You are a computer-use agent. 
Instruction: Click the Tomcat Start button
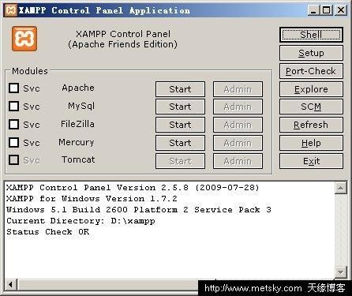click(180, 161)
